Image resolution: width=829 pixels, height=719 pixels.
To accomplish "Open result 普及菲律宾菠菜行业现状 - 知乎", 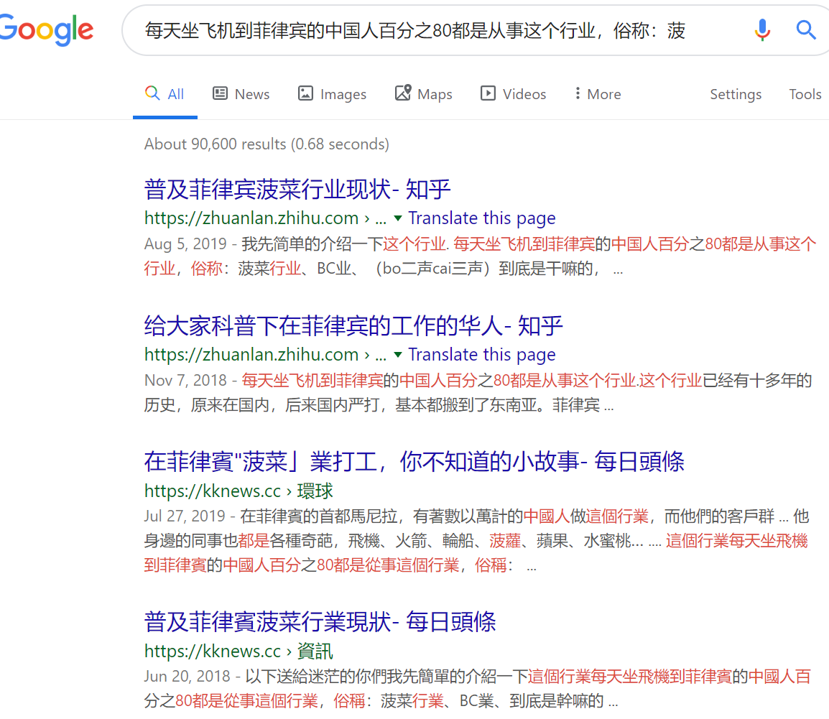I will pyautogui.click(x=297, y=189).
